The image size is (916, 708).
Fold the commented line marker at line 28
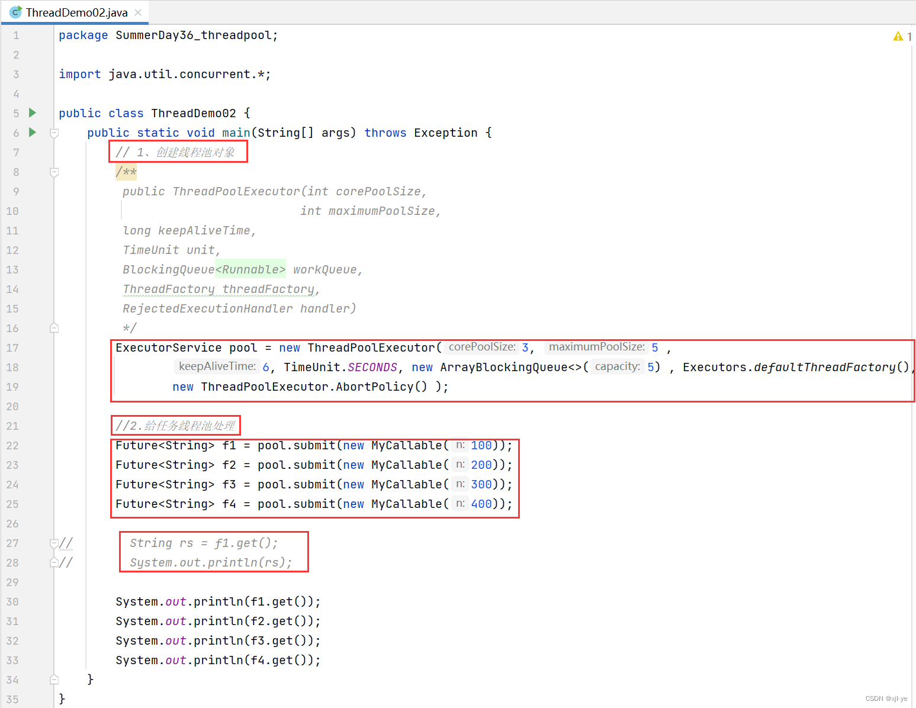pos(54,562)
